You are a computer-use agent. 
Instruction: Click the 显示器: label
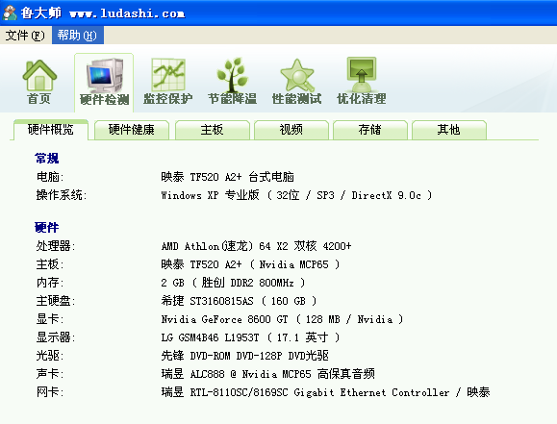tap(56, 337)
